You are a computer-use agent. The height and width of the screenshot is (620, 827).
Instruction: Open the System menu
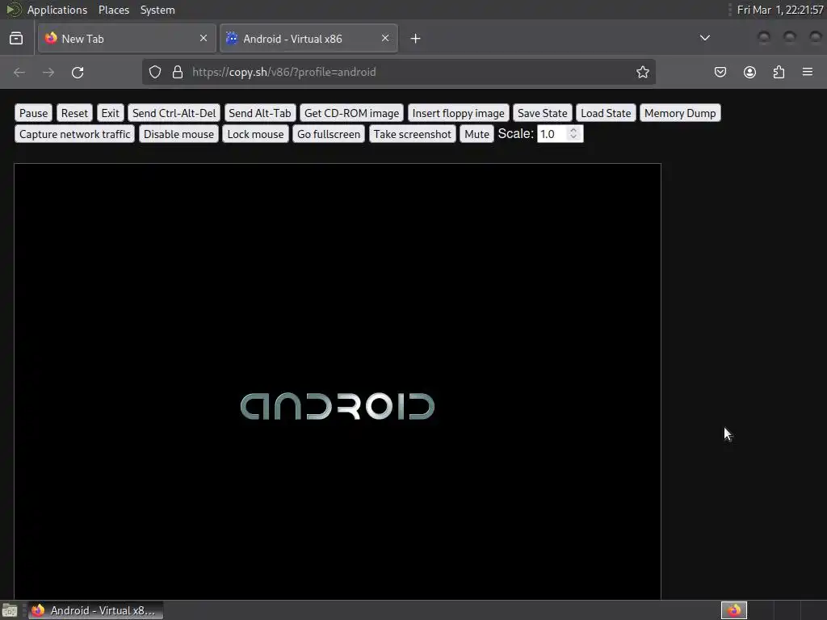[157, 10]
